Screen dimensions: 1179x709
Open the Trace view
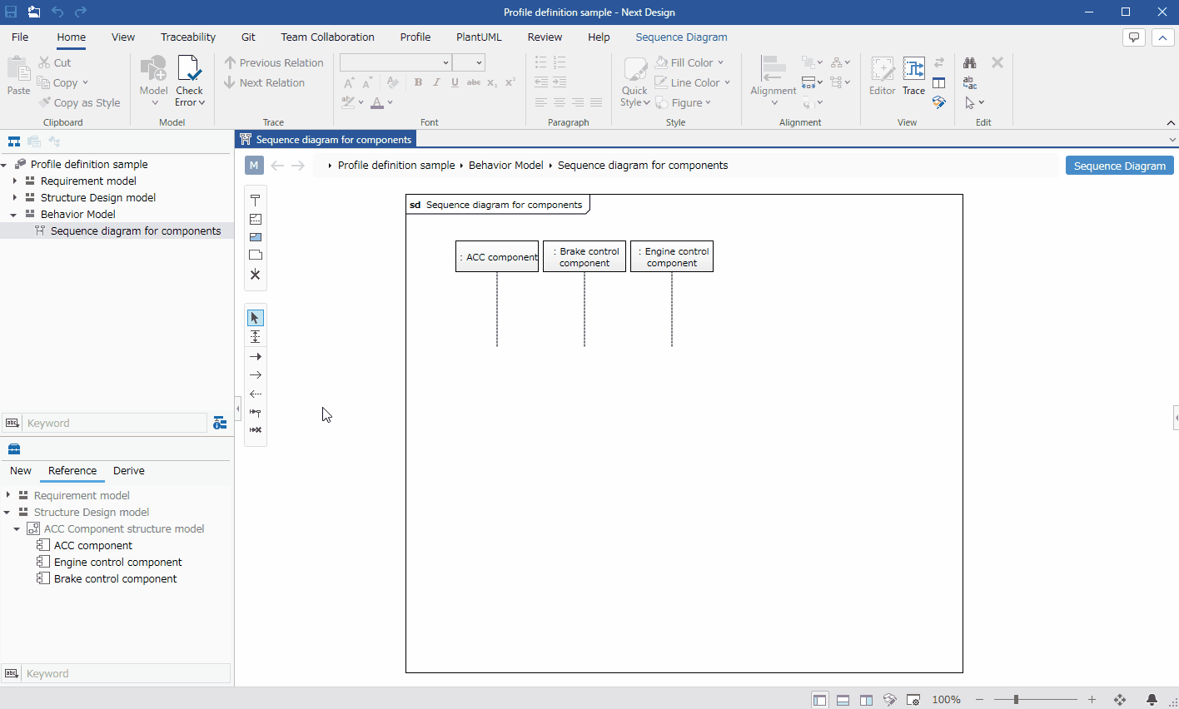click(913, 77)
